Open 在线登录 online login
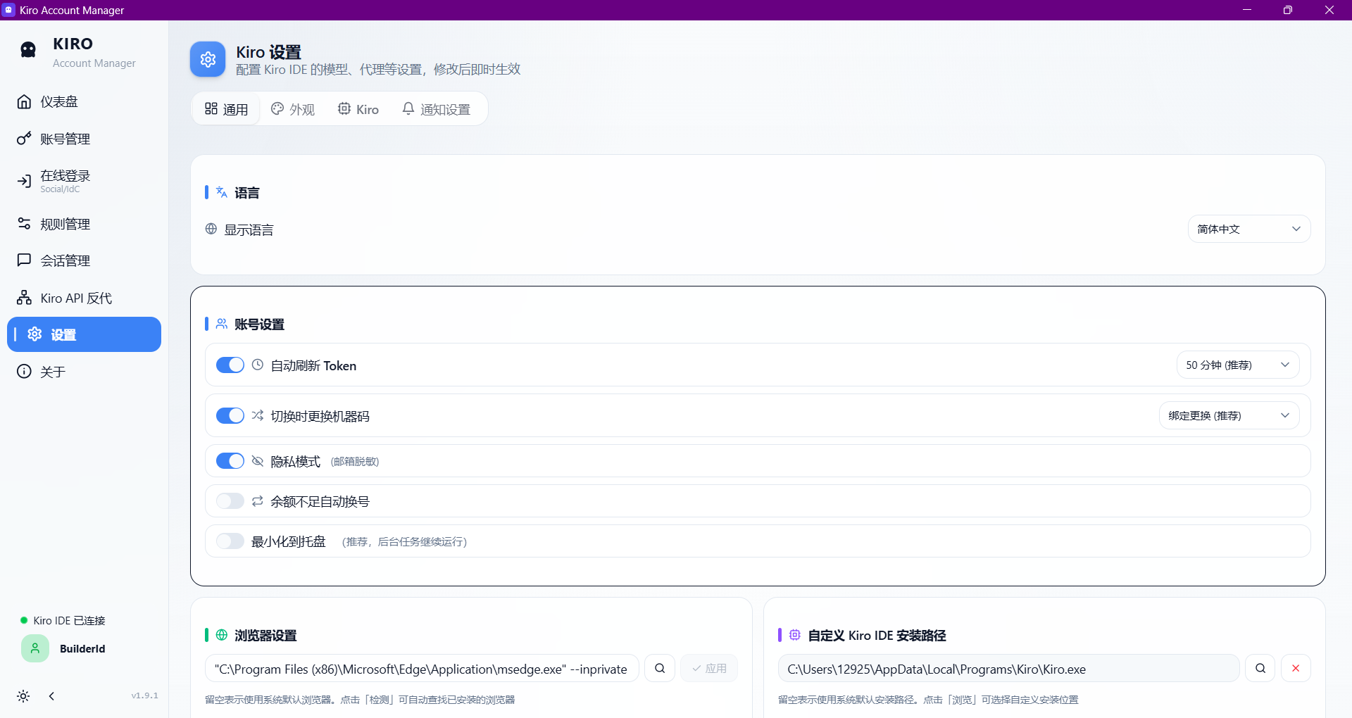1352x718 pixels. click(x=84, y=181)
